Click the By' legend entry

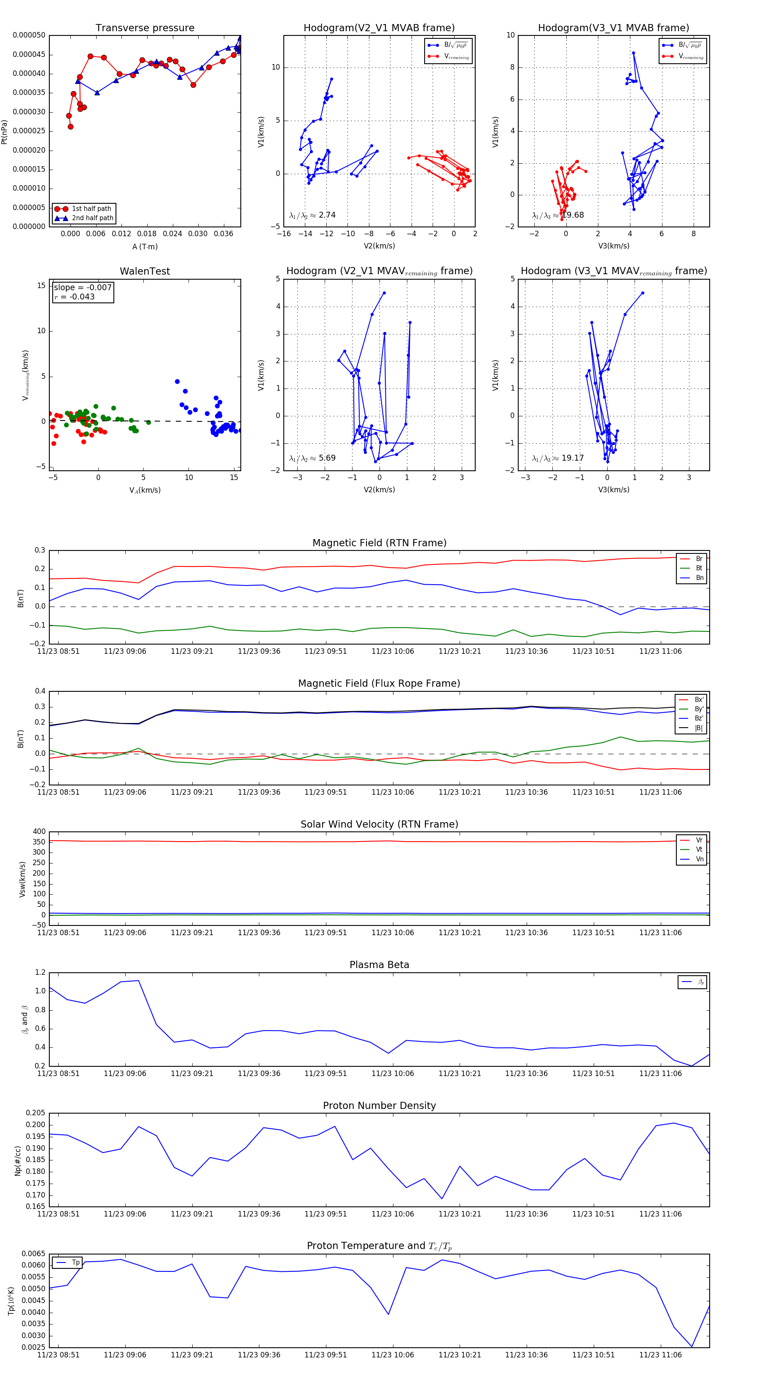pos(692,709)
